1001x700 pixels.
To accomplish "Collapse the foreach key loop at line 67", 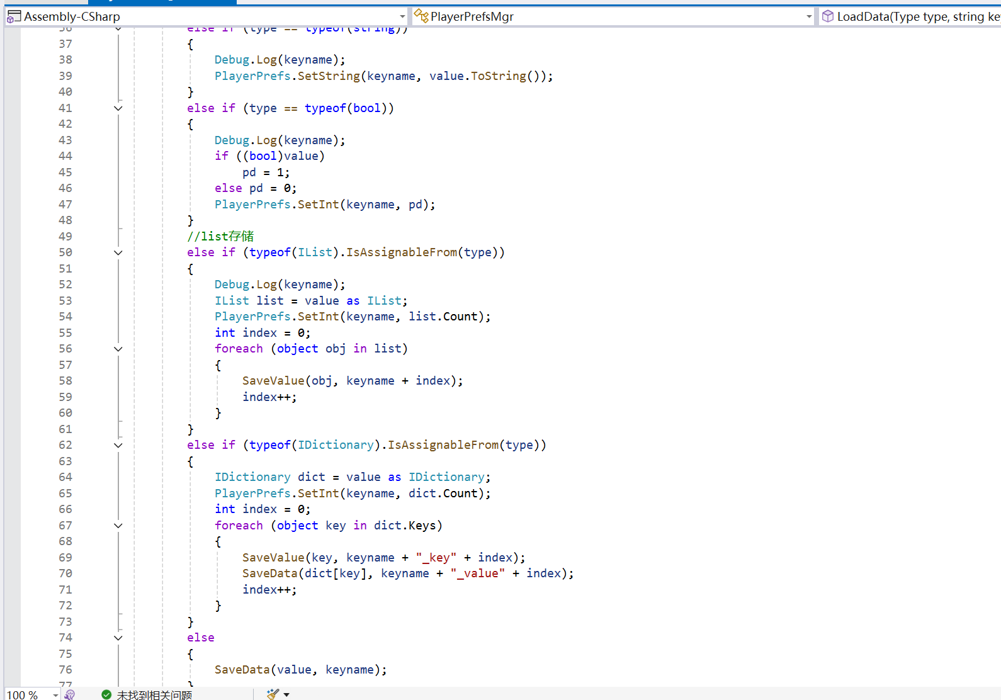I will [118, 526].
